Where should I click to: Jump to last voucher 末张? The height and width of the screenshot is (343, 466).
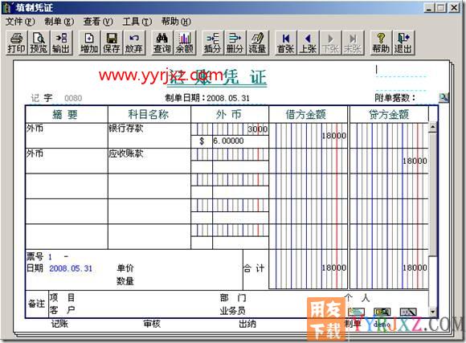click(353, 43)
